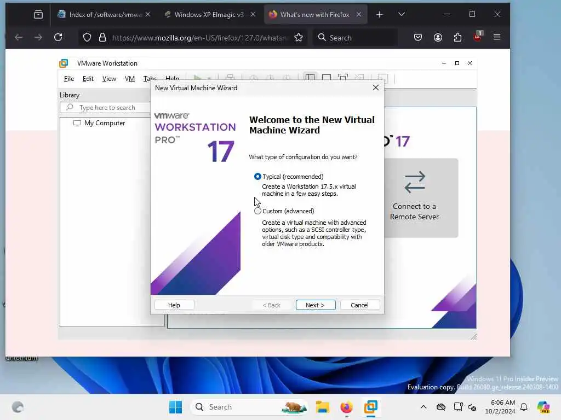This screenshot has width=561, height=420.
Task: Open Firefox from the taskbar
Action: tap(346, 407)
